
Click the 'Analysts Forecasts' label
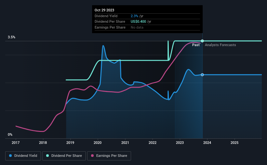[220, 45]
